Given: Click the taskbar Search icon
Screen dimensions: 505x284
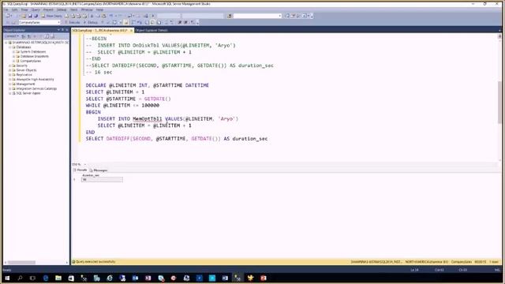Looking at the screenshot, I should pos(20,278).
